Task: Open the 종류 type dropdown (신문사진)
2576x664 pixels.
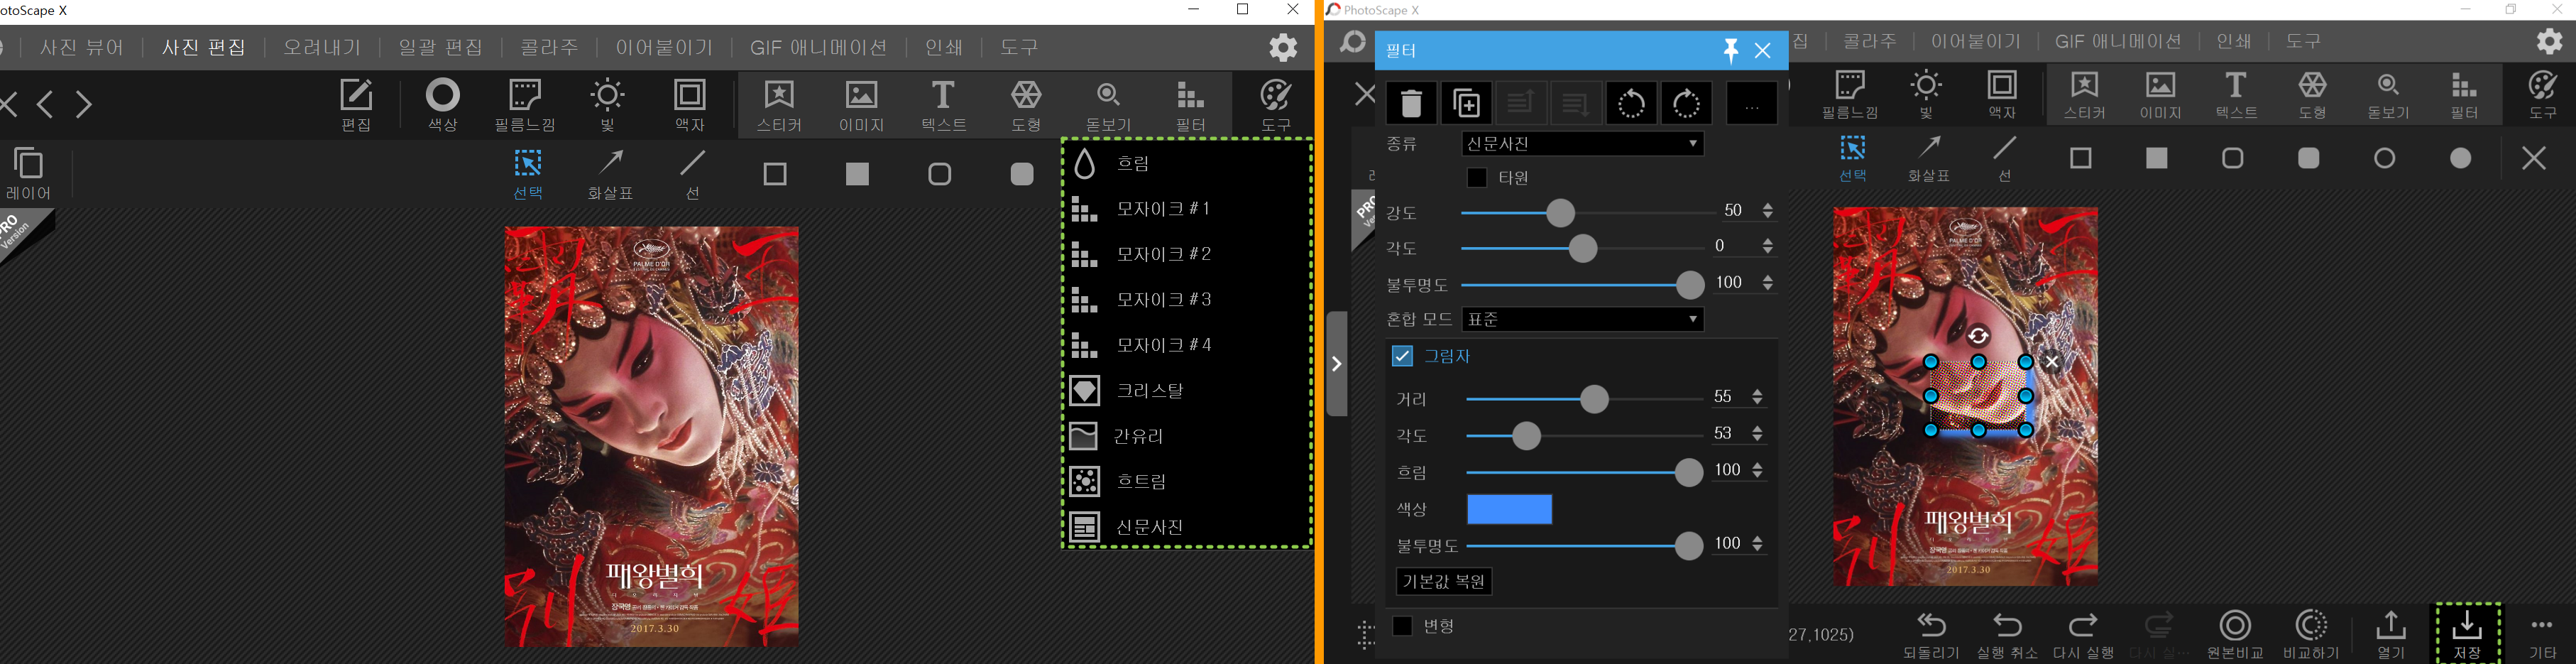Action: (1583, 144)
